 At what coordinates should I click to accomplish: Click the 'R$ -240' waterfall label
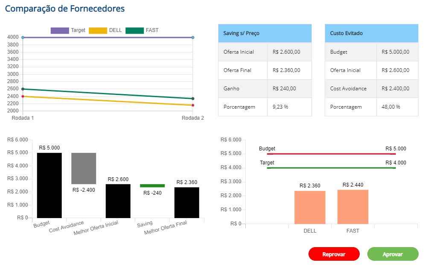point(152,193)
